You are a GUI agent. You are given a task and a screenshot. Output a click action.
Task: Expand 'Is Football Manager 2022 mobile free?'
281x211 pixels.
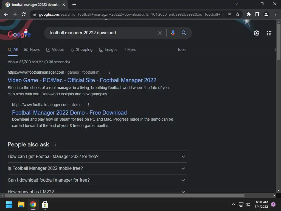coord(97,168)
